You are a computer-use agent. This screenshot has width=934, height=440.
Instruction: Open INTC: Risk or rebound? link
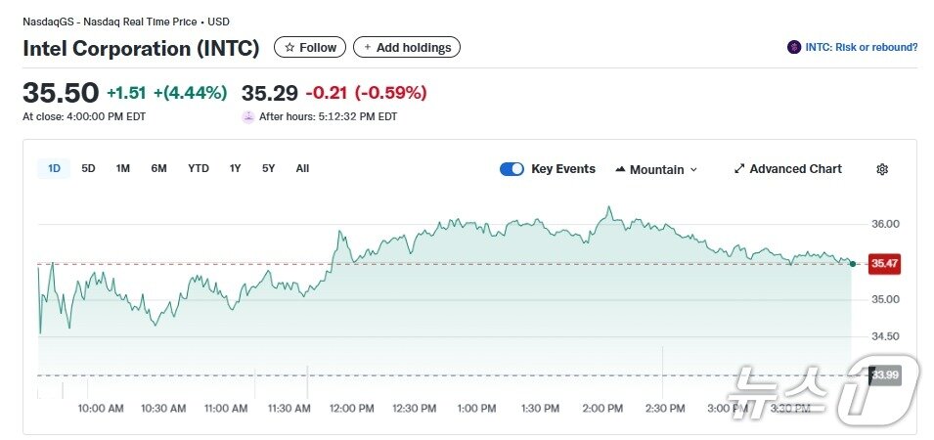861,47
